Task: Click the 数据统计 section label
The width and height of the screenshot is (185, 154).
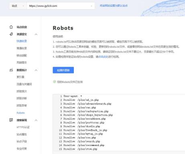Action: click(22, 70)
